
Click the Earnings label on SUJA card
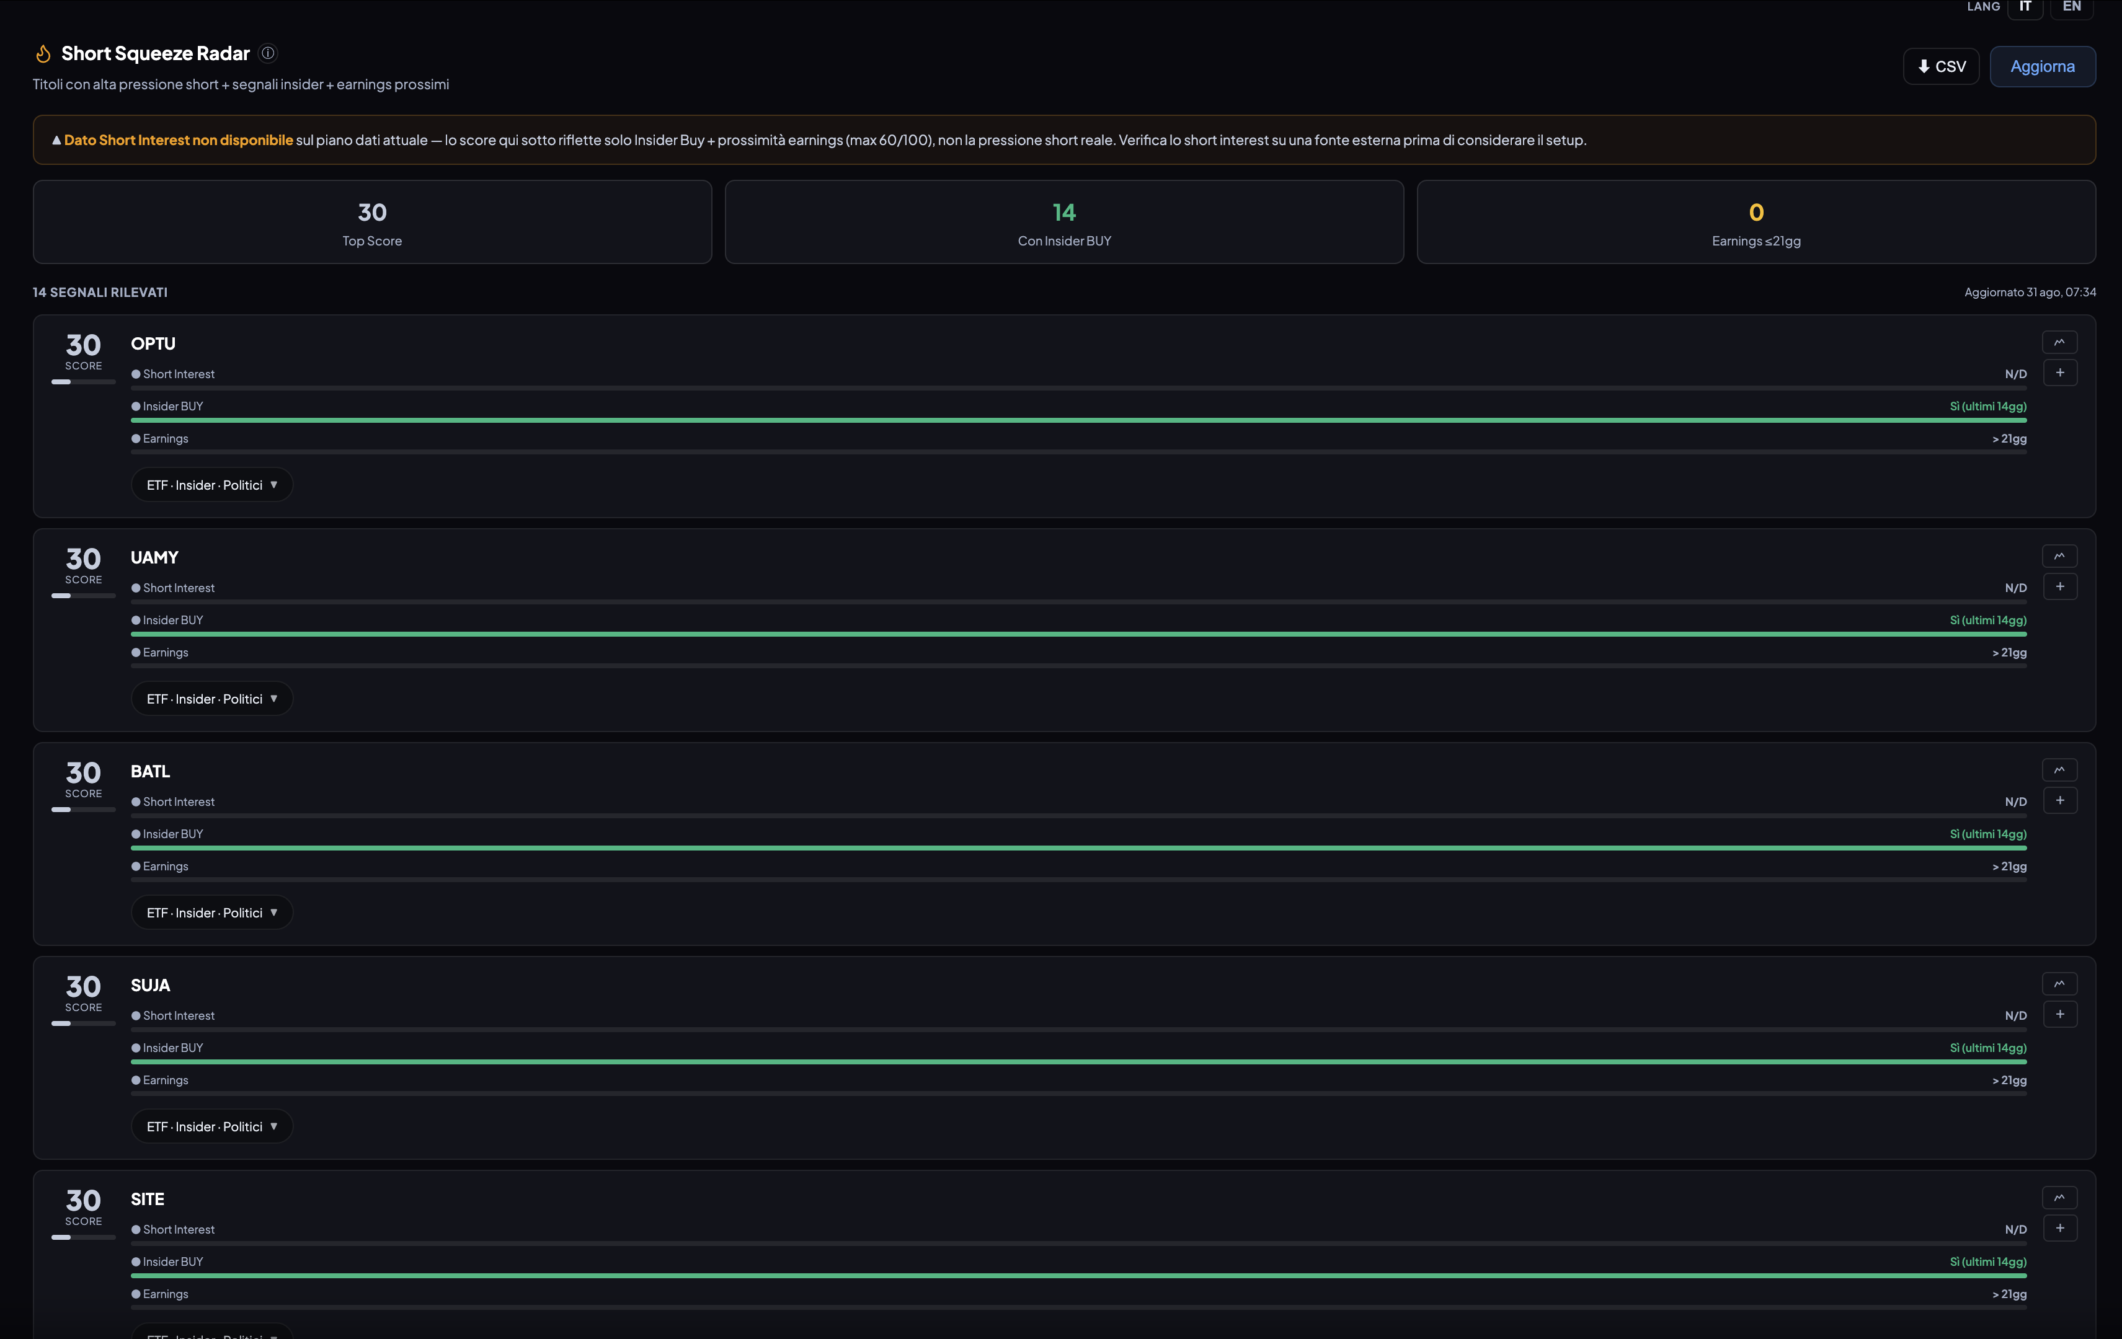pyautogui.click(x=166, y=1081)
